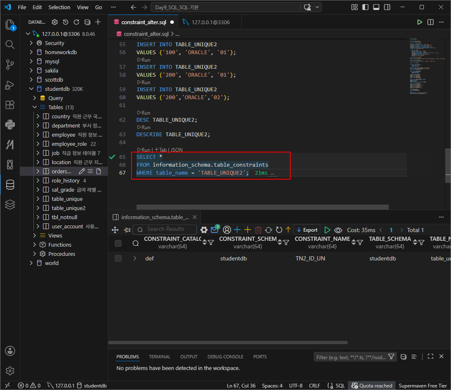Expand the Security node

tap(31, 43)
